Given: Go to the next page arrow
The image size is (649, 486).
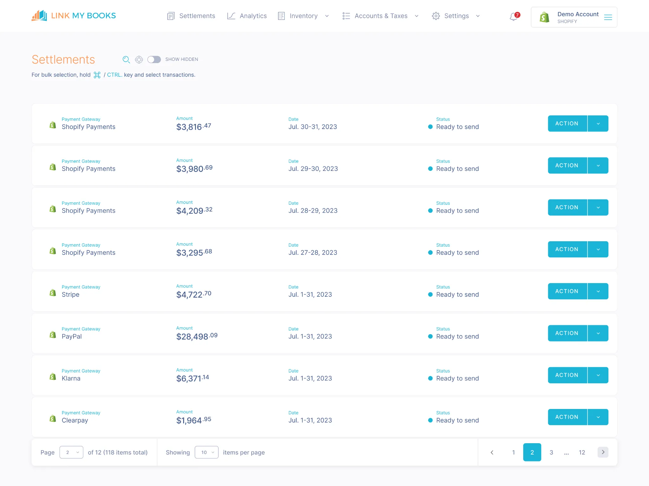Looking at the screenshot, I should tap(603, 452).
